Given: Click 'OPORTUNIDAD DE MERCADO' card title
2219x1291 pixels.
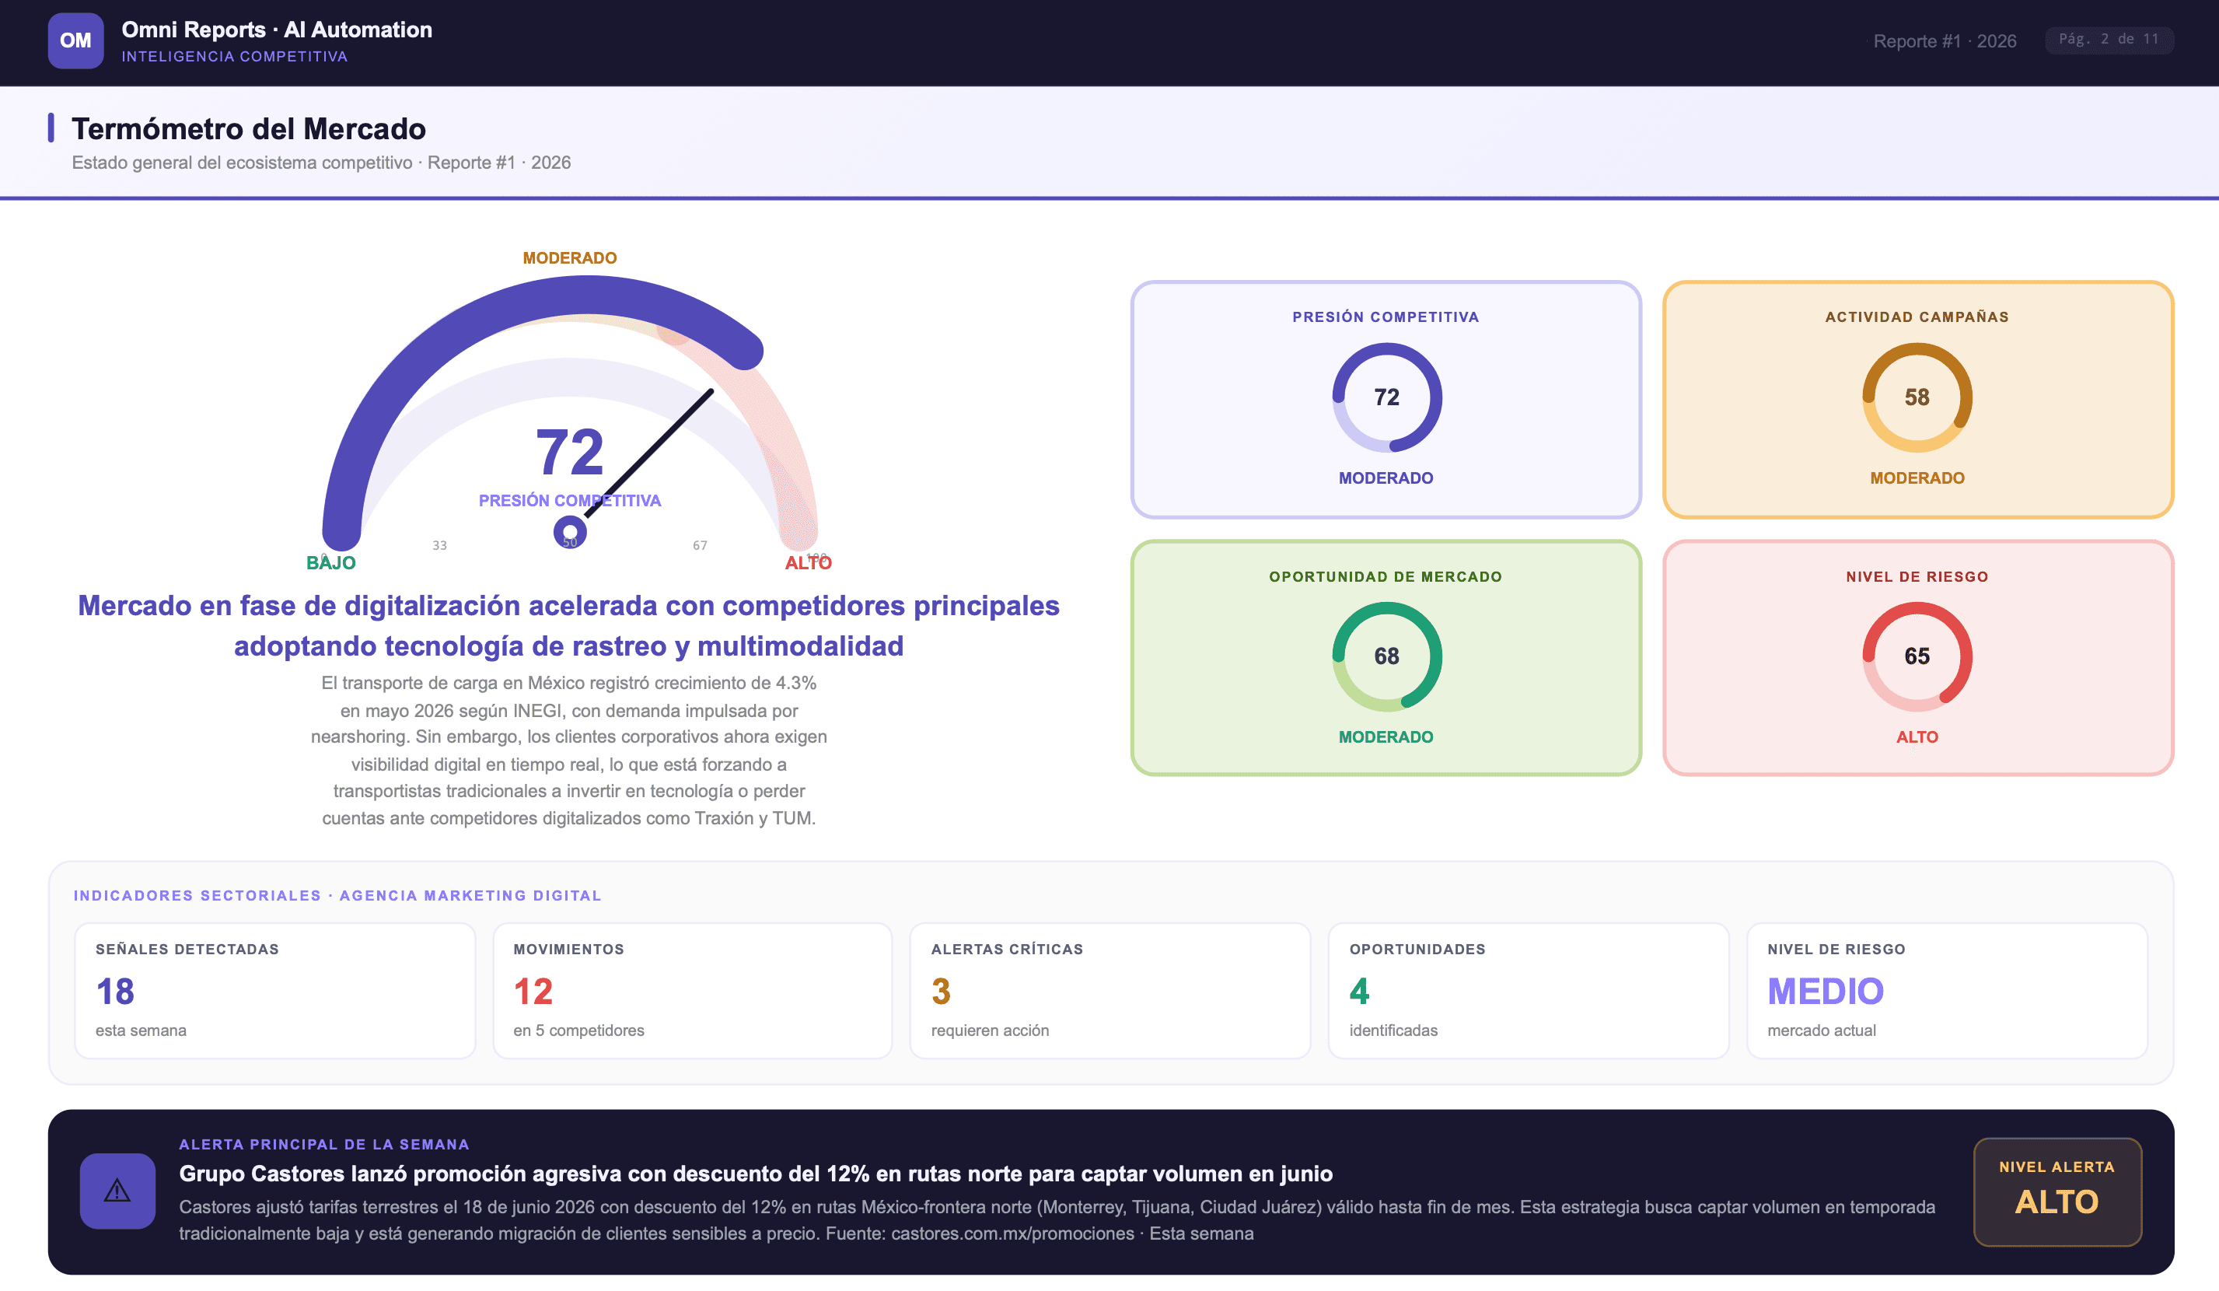Looking at the screenshot, I should (x=1385, y=577).
